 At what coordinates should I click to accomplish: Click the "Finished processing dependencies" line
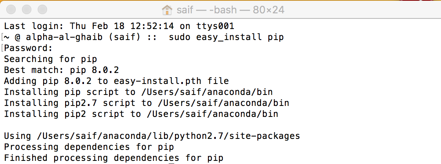point(114,158)
